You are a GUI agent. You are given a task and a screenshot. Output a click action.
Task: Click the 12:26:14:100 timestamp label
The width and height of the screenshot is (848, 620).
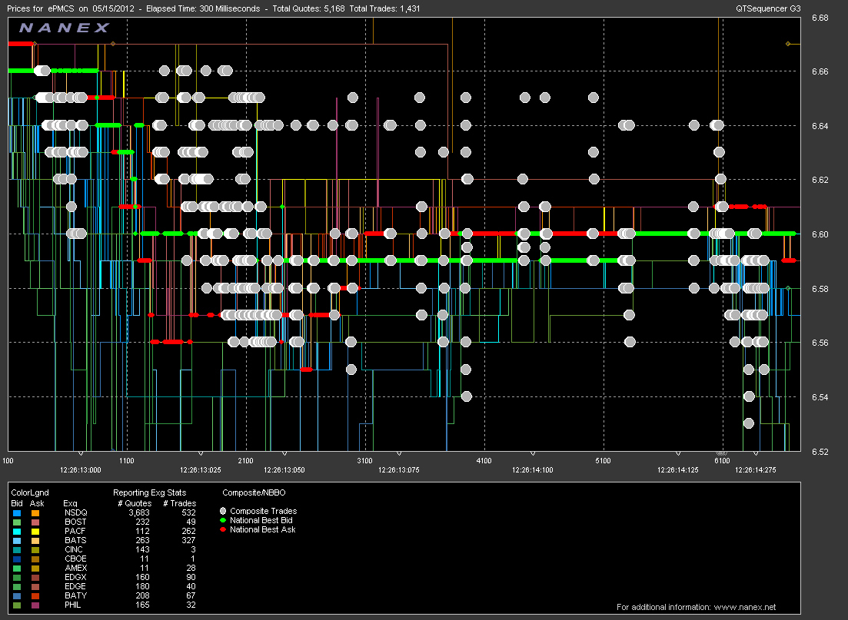coord(533,469)
